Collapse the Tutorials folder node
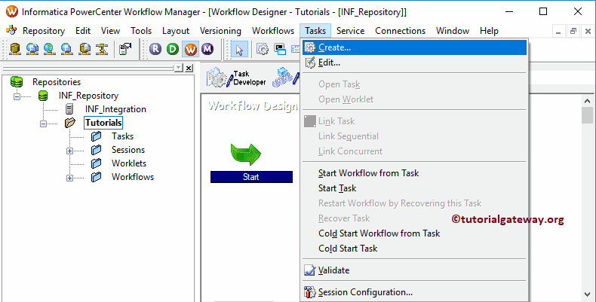The image size is (596, 302). coord(43,124)
